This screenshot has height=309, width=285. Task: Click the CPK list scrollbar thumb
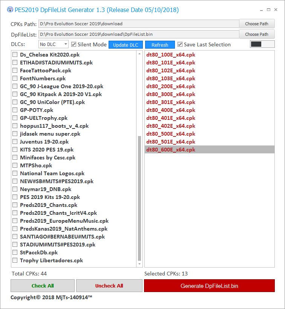tap(139, 198)
